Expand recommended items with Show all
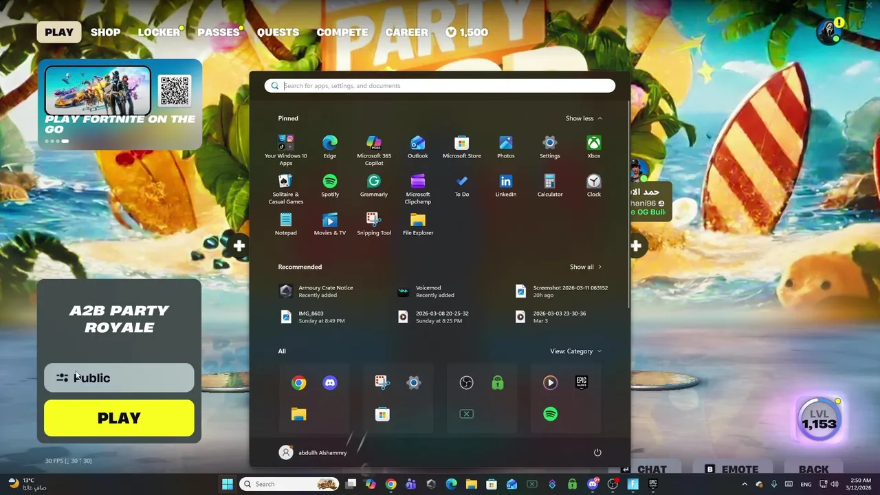The height and width of the screenshot is (495, 880). coord(585,267)
